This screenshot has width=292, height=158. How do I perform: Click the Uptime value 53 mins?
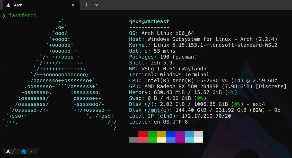pos(165,51)
